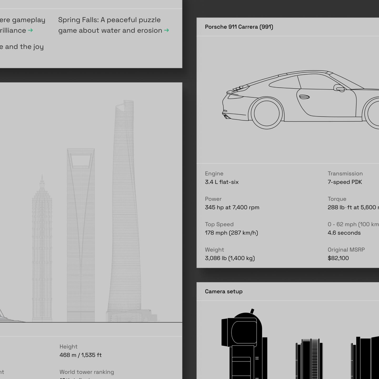Click the green arrow after 'rilliance'
Screen dimensions: 379x379
click(30, 31)
